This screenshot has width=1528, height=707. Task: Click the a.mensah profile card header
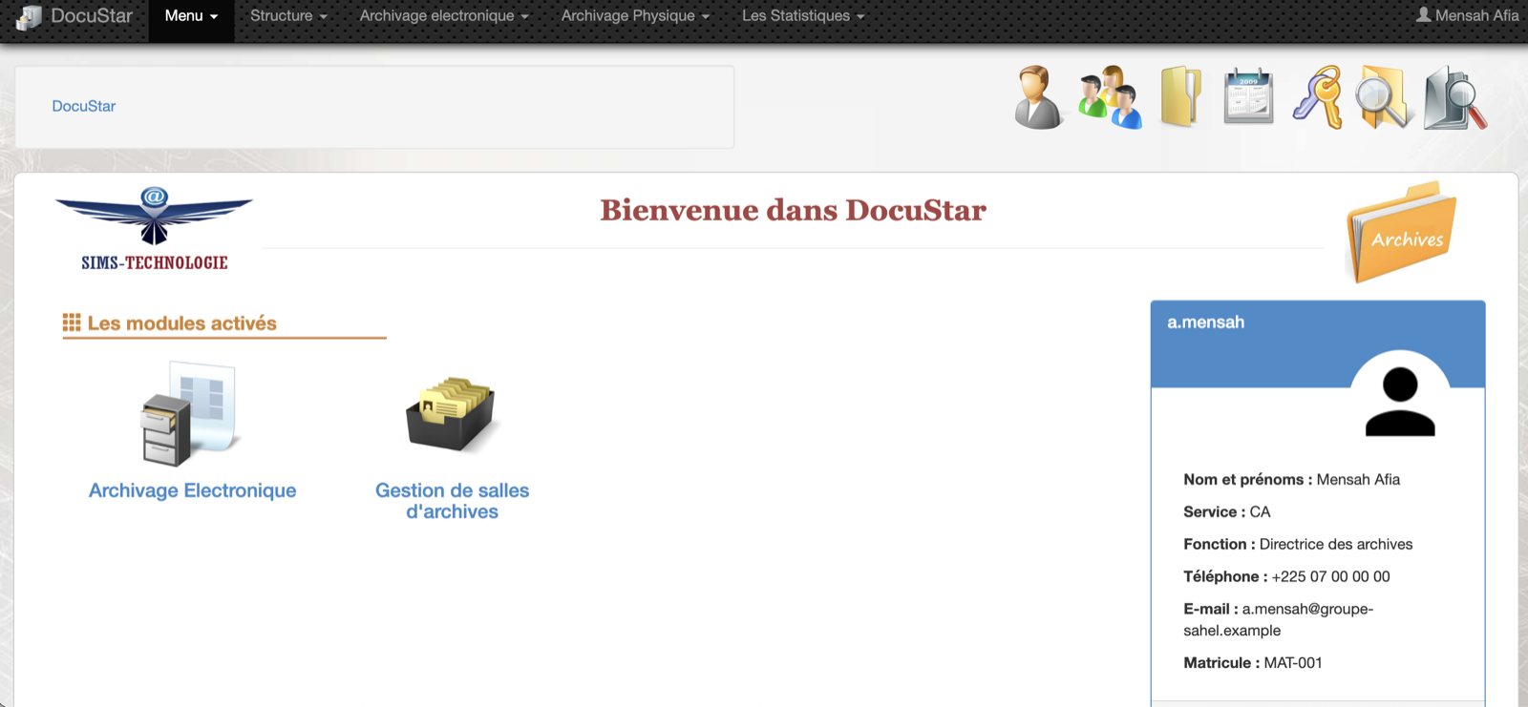1318,343
